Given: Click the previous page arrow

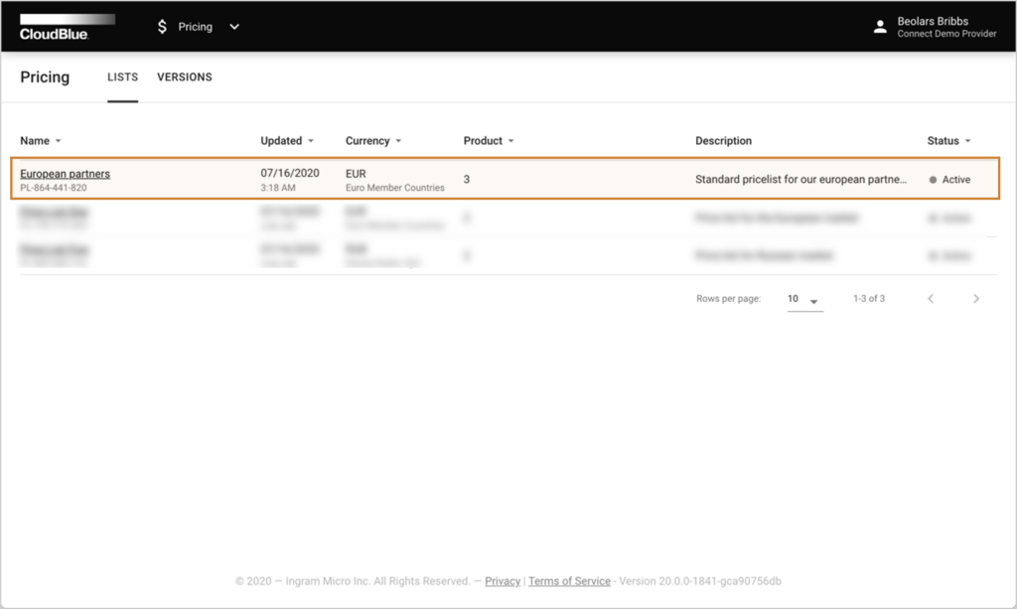Looking at the screenshot, I should pos(931,298).
